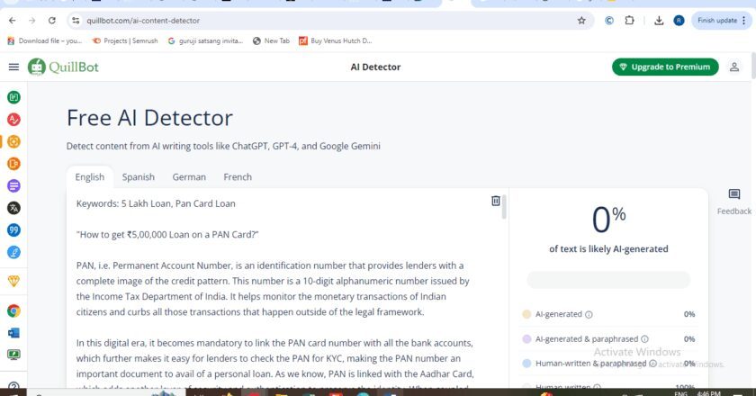Open the Summarizer sidebar icon
Viewport: 756px width, 396px height.
tap(13, 185)
